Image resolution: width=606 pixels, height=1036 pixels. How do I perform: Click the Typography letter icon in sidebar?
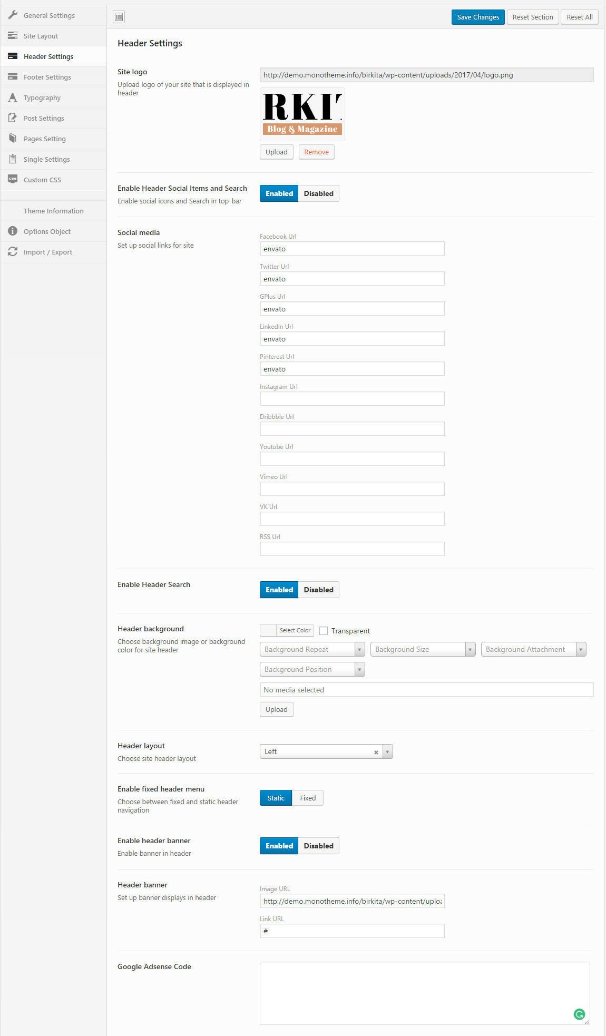click(x=13, y=97)
